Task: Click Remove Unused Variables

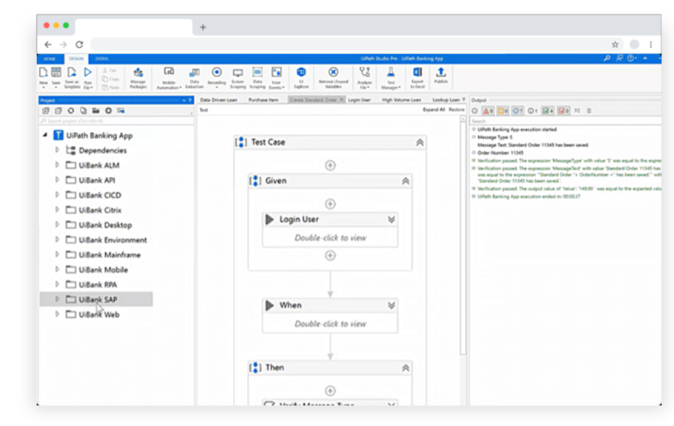Action: pyautogui.click(x=333, y=78)
